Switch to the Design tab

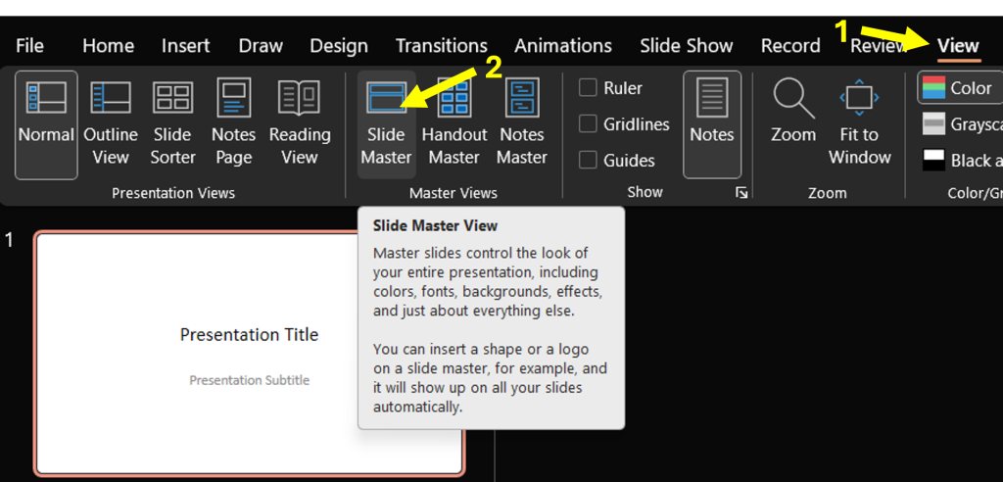tap(339, 45)
